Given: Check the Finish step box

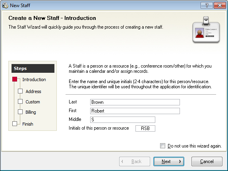Looking at the screenshot, I should [15, 124].
